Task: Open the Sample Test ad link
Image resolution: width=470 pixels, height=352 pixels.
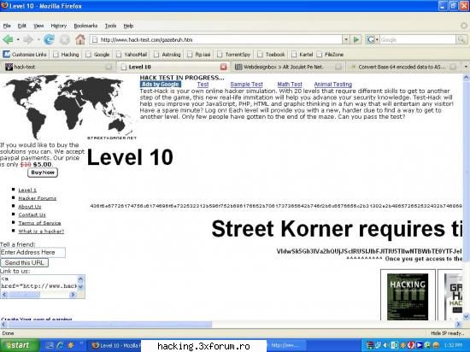Action: pos(246,85)
